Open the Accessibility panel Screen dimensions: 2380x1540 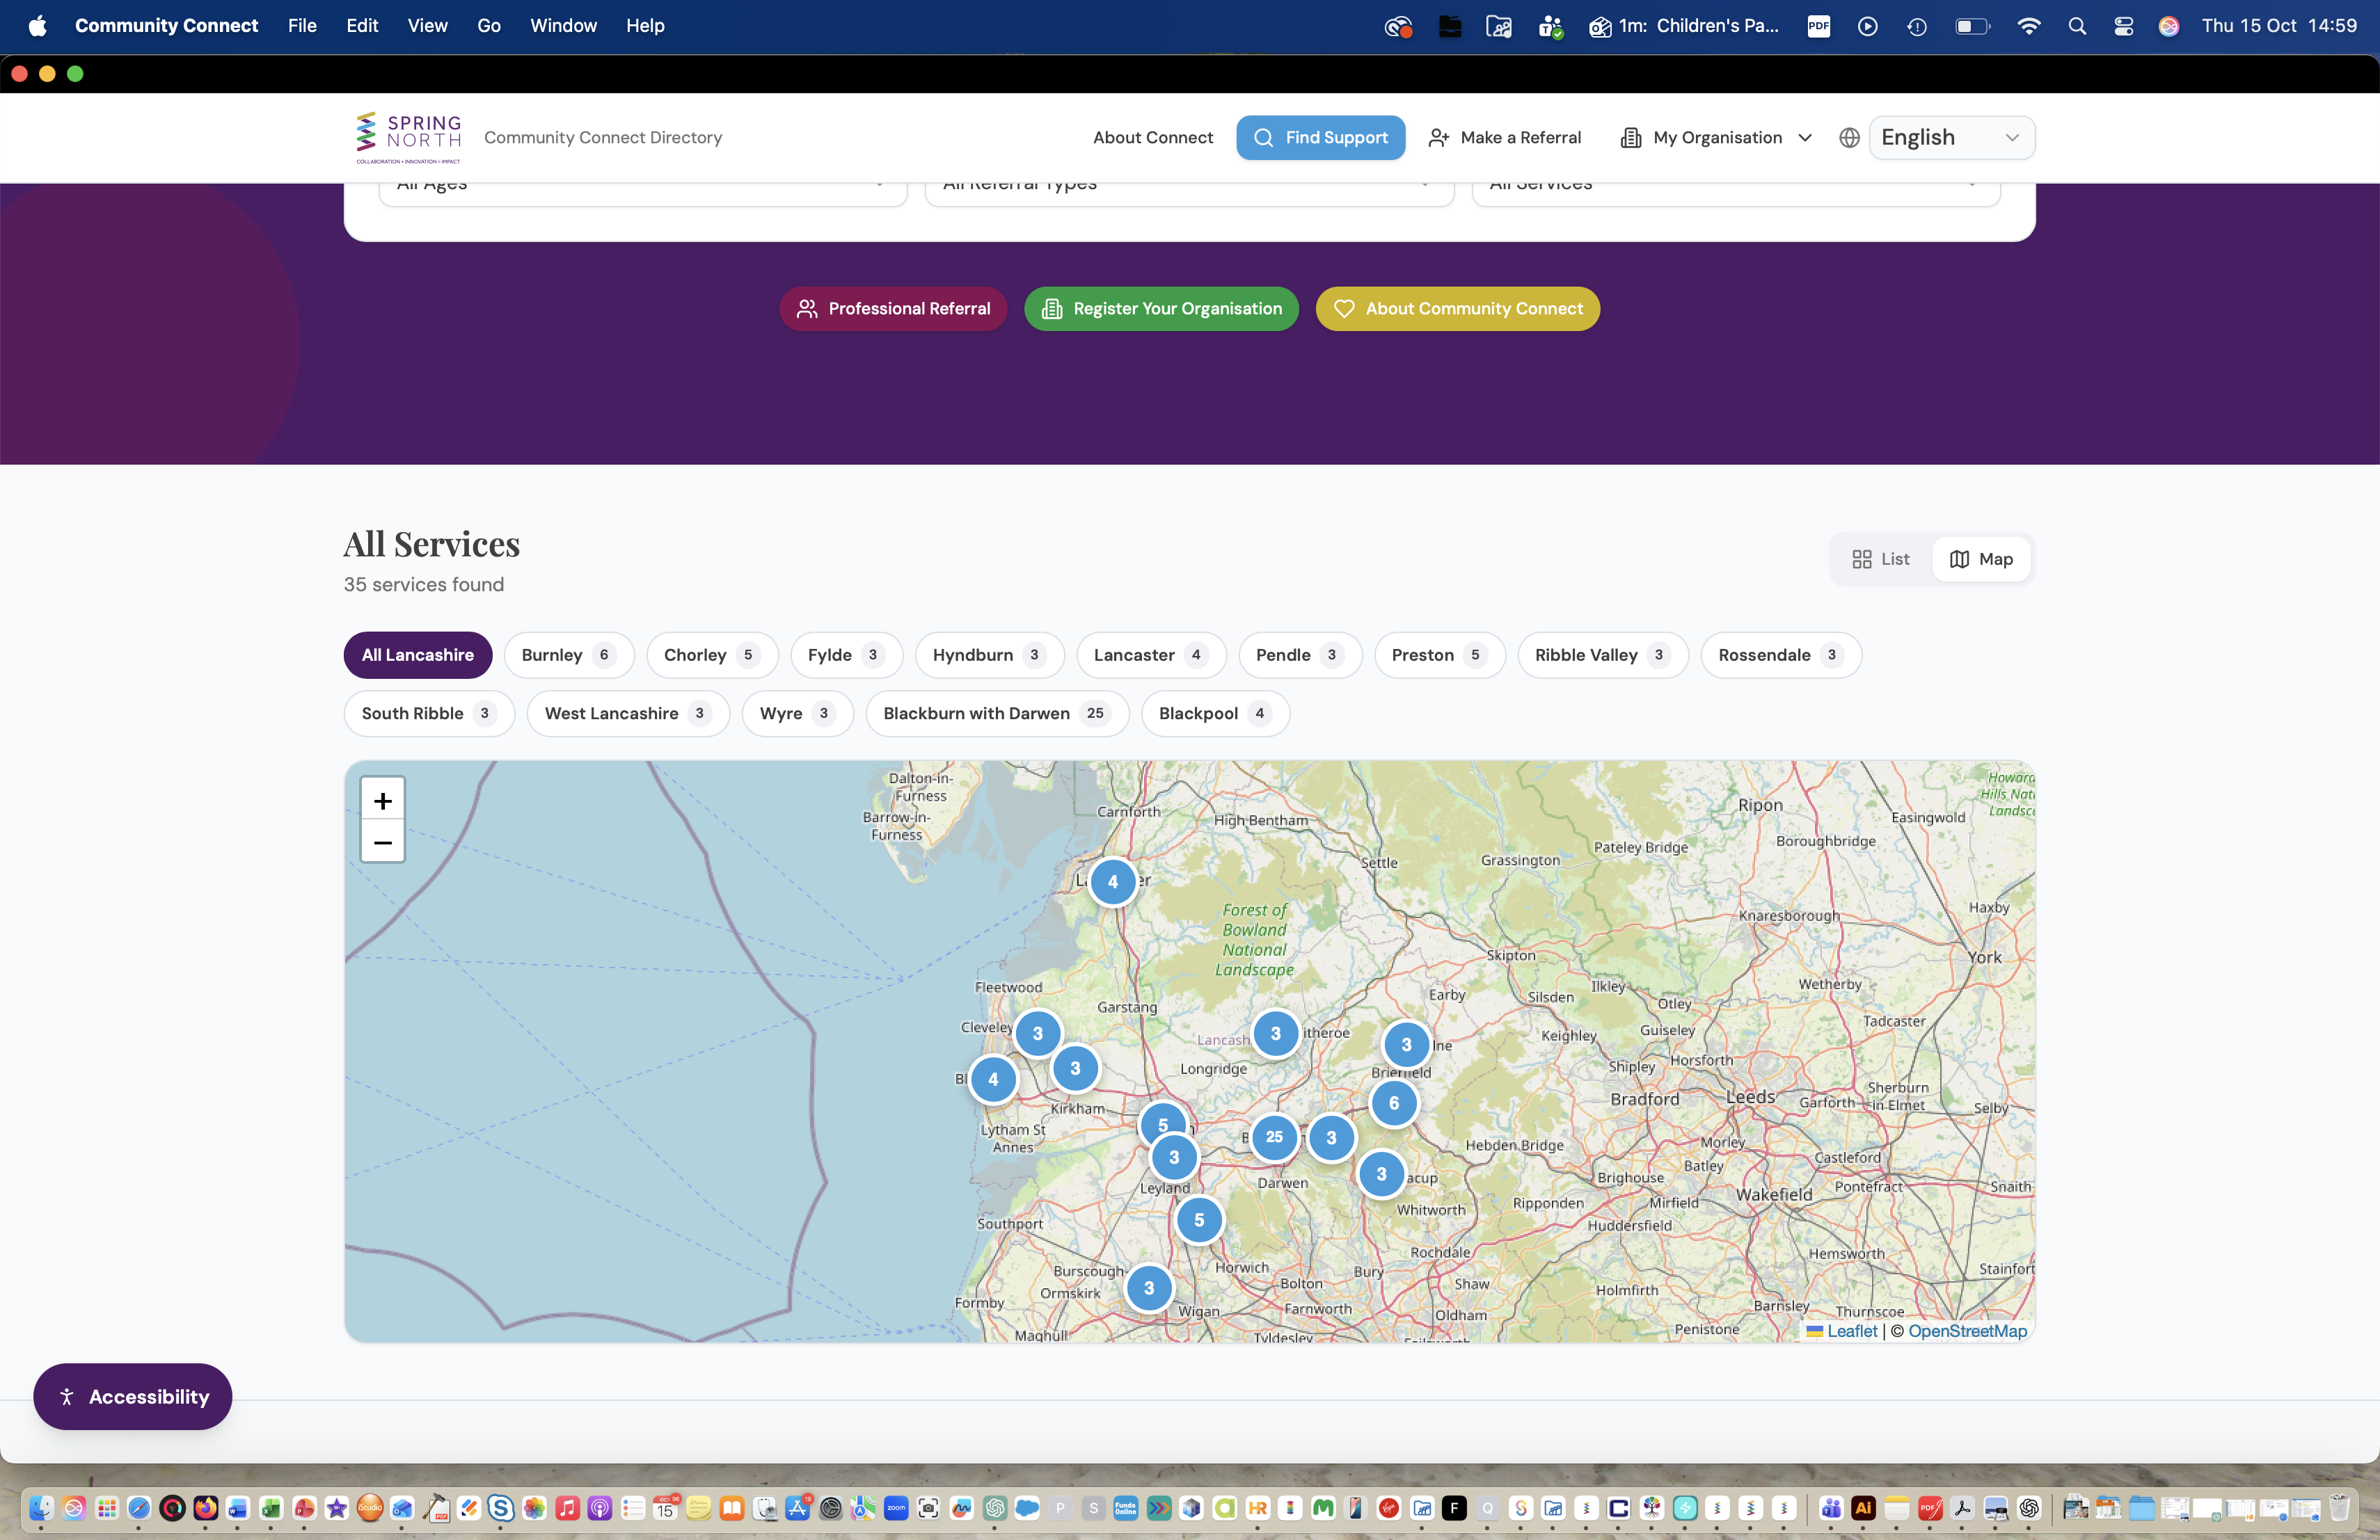click(x=133, y=1396)
